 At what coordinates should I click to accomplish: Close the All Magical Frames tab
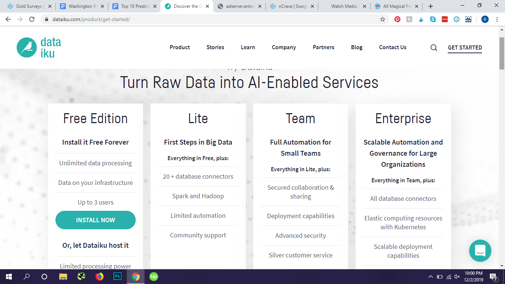(417, 6)
